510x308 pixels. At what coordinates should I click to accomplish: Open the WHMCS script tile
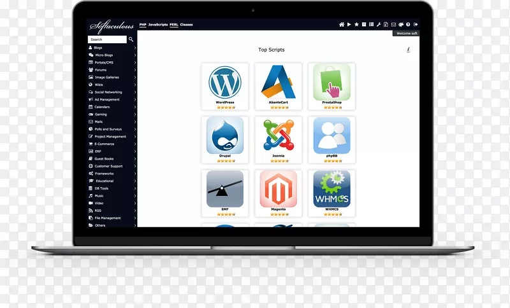[x=331, y=193]
